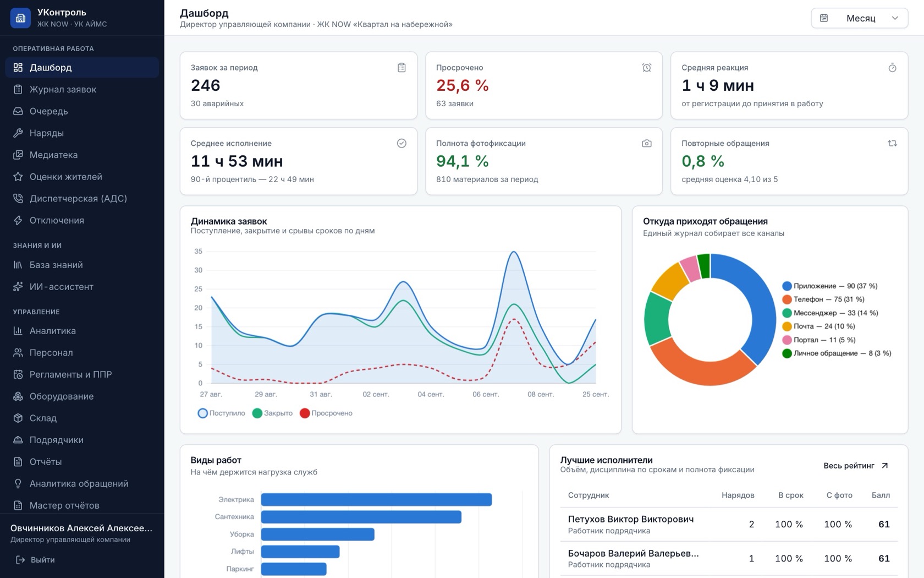Screen dimensions: 924x578
Task: Click the Сантехника bar in Виды работ
Action: tap(361, 517)
